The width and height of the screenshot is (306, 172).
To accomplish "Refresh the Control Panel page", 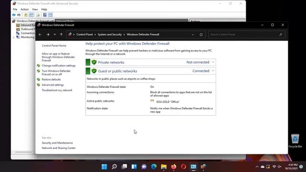I will 201,35.
